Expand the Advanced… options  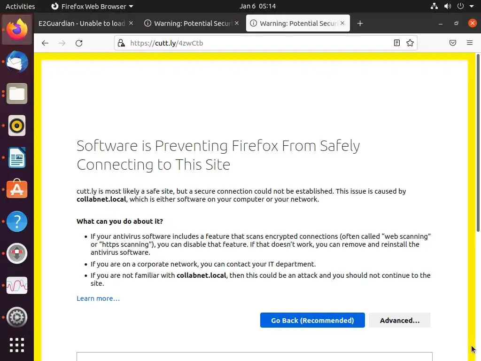coord(400,320)
